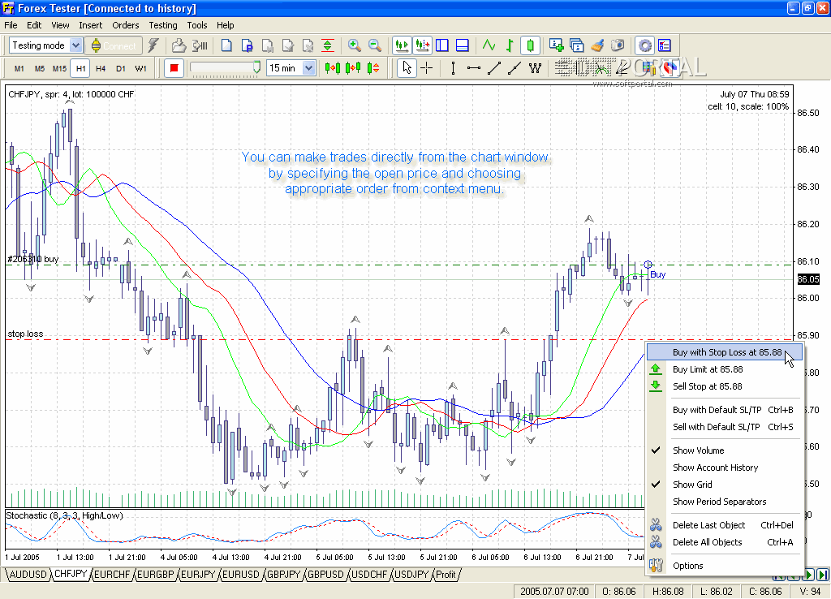Select the horizontal line drawing tool
Image resolution: width=831 pixels, height=599 pixels.
pos(474,68)
